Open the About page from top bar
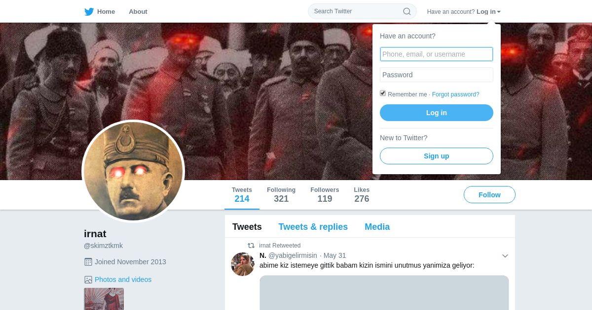This screenshot has width=592, height=310. [138, 11]
